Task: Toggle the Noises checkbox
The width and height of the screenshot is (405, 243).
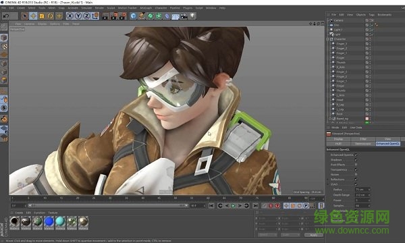Action: point(356,175)
